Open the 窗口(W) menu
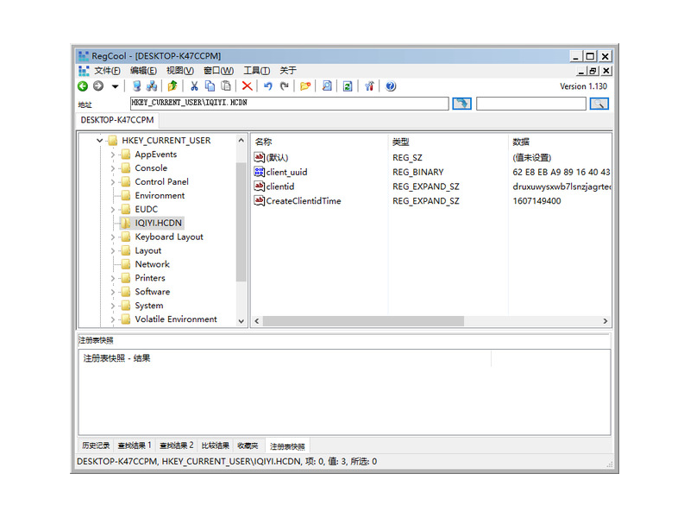The height and width of the screenshot is (518, 690). [x=219, y=71]
